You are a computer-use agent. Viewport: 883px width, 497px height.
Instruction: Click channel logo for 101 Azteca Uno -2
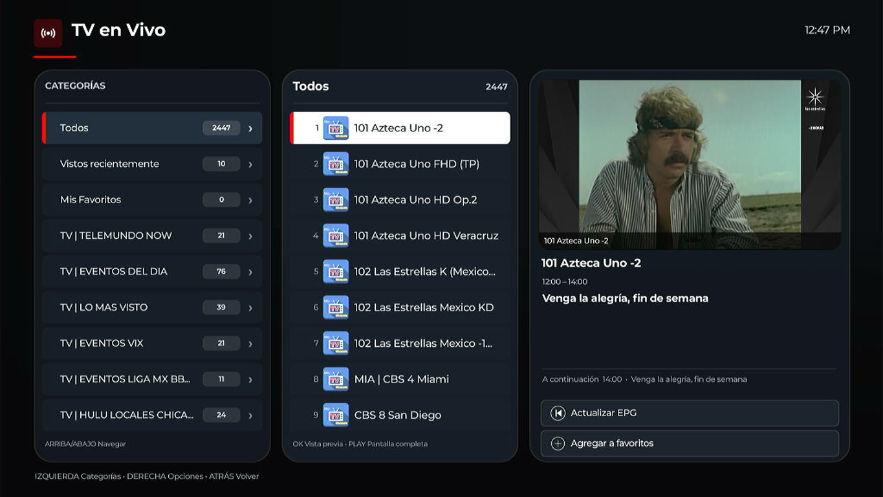(336, 128)
